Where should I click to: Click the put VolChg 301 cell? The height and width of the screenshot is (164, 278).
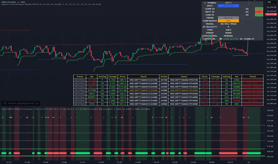pyautogui.click(x=226, y=94)
